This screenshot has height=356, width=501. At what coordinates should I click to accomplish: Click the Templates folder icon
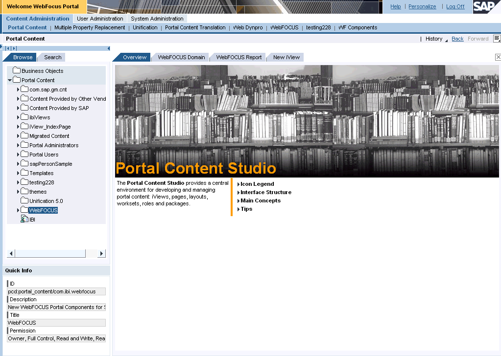[24, 173]
